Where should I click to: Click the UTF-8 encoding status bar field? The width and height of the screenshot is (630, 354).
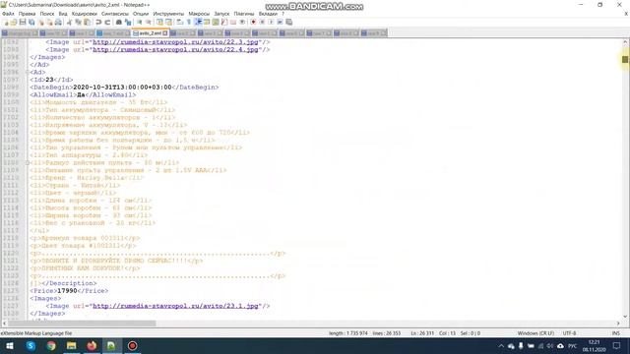click(569, 333)
